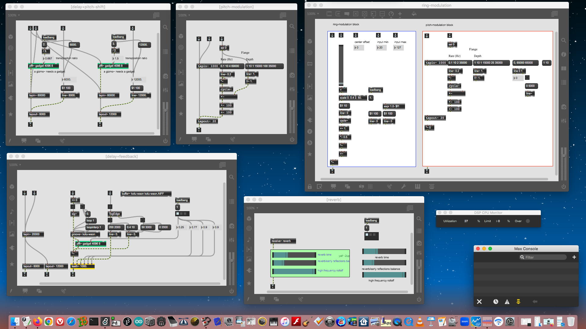Image resolution: width=586 pixels, height=329 pixels.
Task: Toggle audio power button in ring-modulation window
Action: [563, 186]
